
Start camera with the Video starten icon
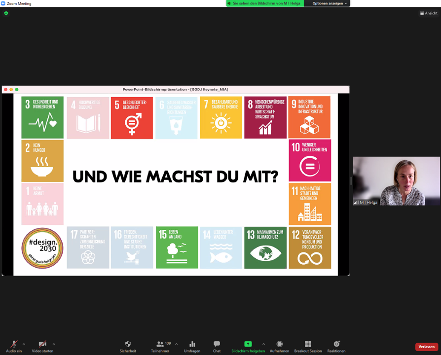coord(42,344)
